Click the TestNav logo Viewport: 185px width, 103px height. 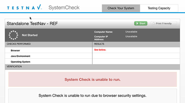tap(24, 8)
